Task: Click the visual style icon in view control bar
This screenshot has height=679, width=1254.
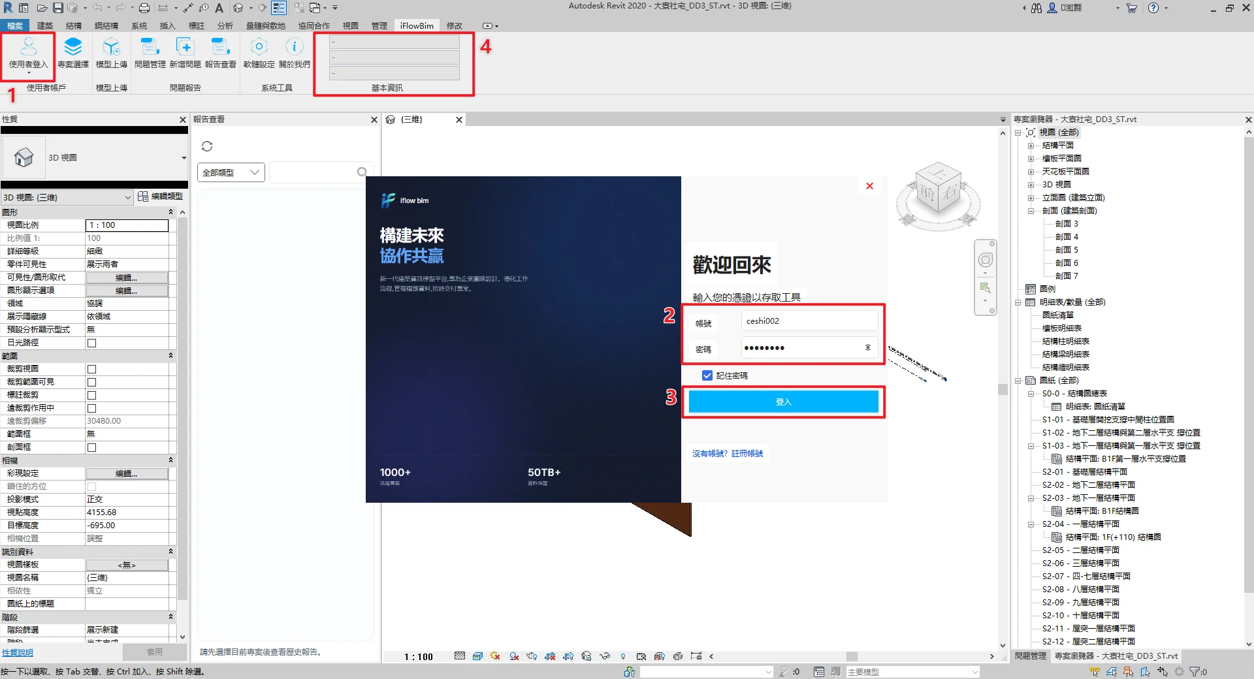Action: (477, 656)
